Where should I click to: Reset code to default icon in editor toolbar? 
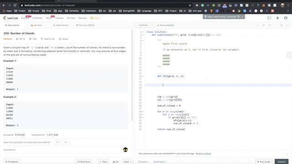click(x=270, y=25)
